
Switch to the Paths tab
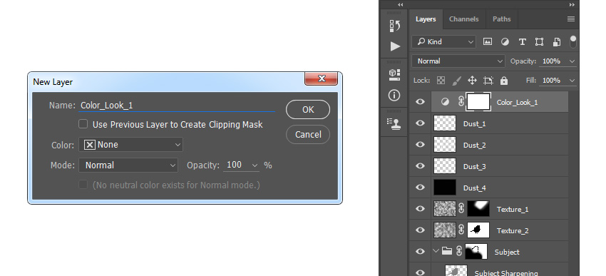(501, 19)
